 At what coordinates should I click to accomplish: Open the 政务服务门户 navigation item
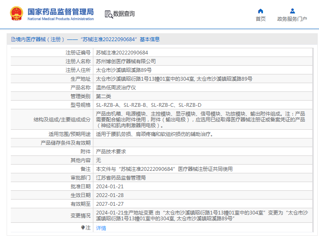pos(292,19)
